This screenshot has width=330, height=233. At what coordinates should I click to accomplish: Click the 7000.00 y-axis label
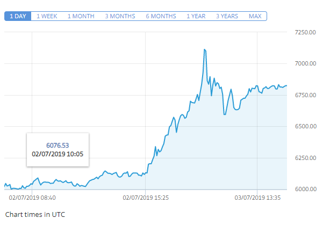[x=306, y=64]
